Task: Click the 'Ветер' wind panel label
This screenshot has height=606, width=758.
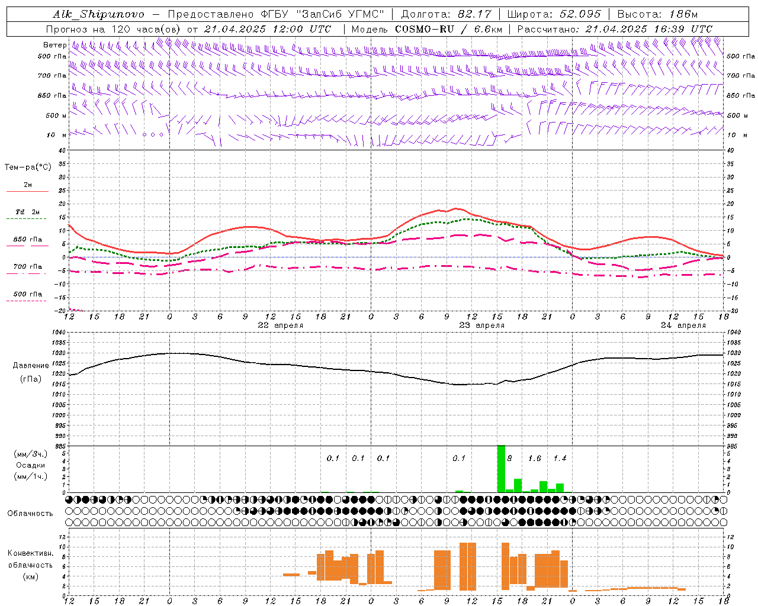Action: 54,45
